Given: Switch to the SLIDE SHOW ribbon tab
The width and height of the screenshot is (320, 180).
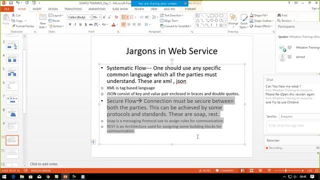Looking at the screenshot, I should tap(120, 9).
